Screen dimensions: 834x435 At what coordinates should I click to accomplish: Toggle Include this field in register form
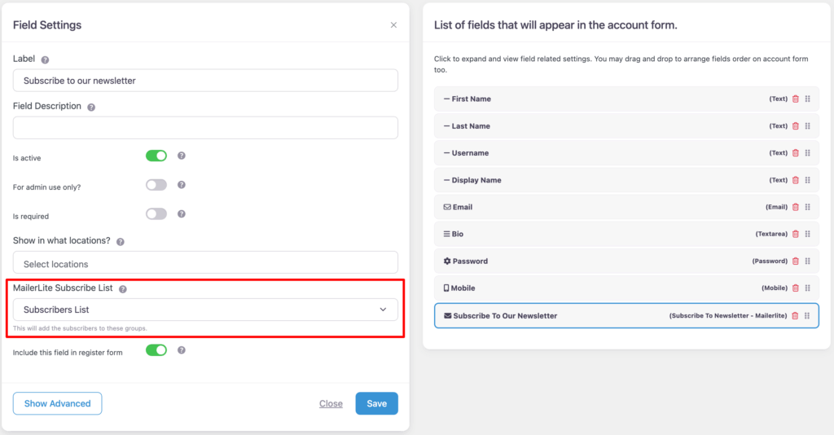pos(156,350)
